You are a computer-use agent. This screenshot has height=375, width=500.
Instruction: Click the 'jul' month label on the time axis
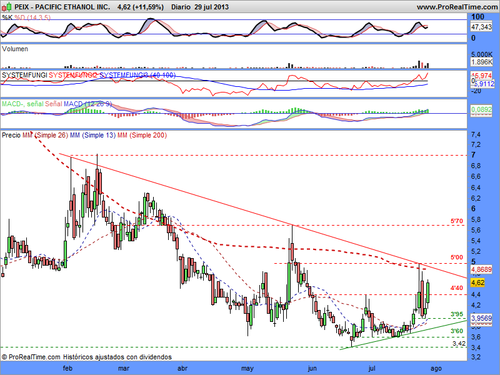pos(371,369)
